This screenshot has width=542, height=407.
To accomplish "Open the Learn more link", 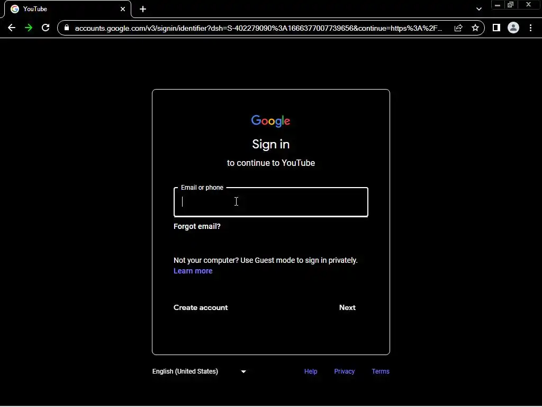I will click(x=193, y=271).
